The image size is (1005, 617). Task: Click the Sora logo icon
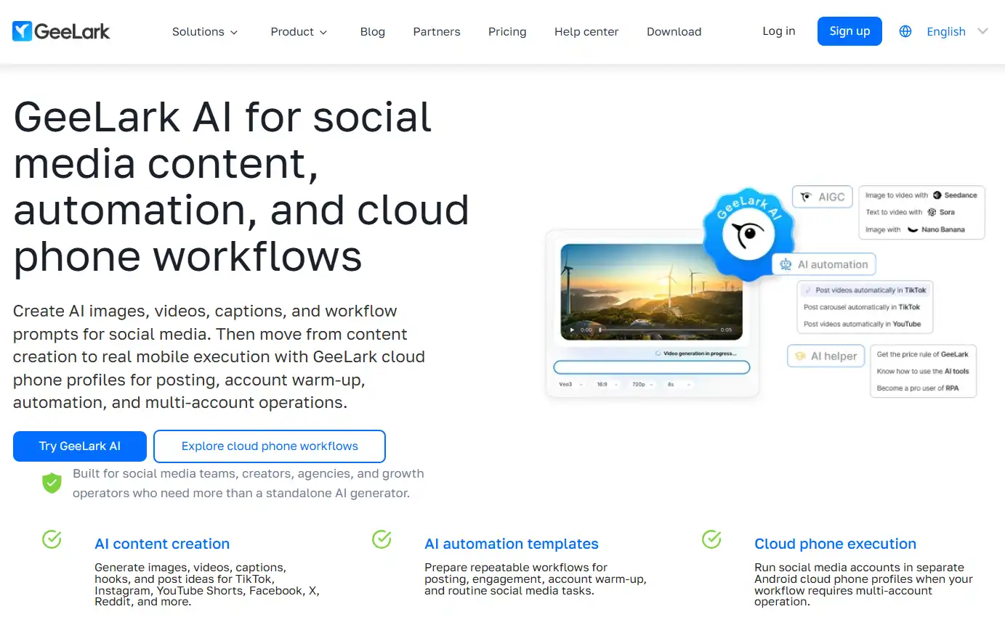click(932, 213)
